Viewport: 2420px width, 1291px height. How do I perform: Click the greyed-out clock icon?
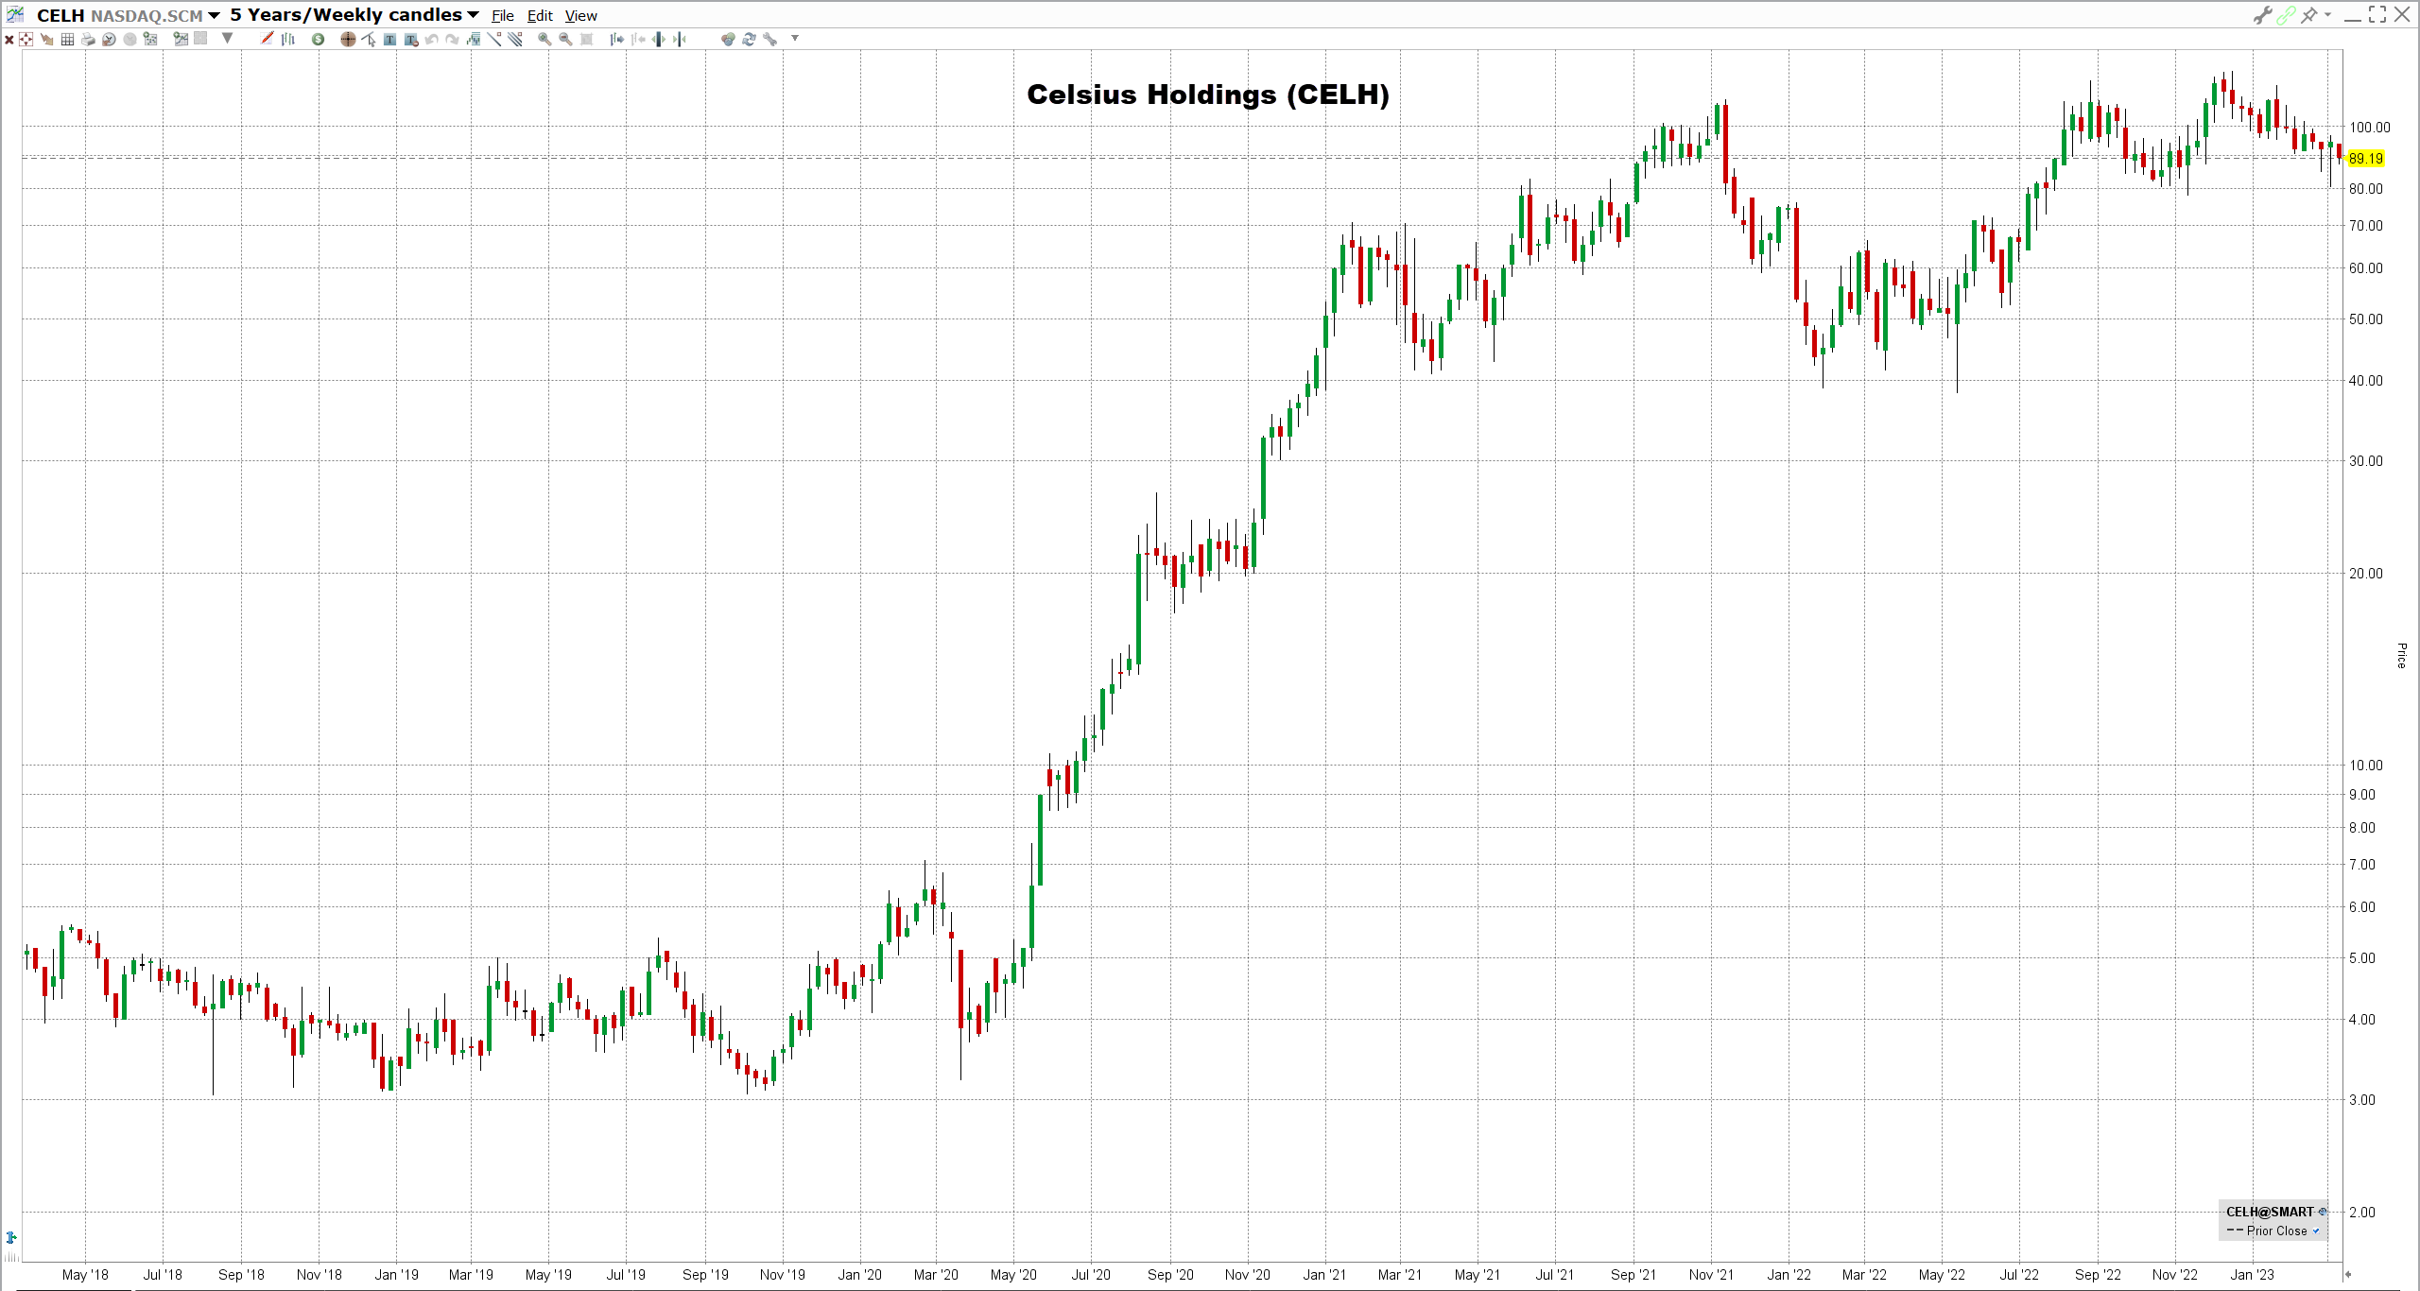click(130, 40)
